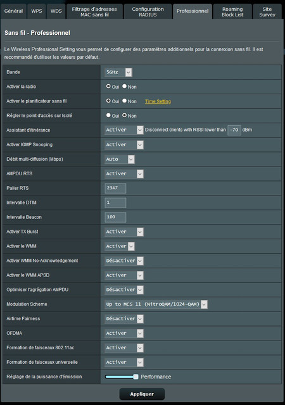
Task: Open Activer le WMM APSD dropdown
Action: tap(124, 275)
